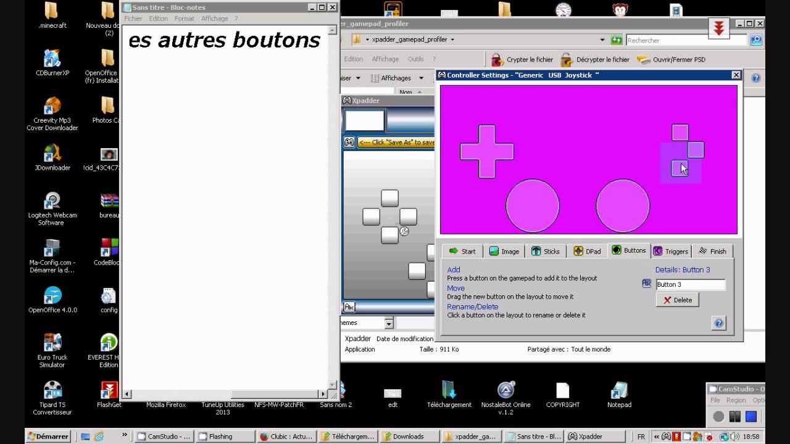
Task: Switch to Downloads taskbar button
Action: click(x=409, y=436)
